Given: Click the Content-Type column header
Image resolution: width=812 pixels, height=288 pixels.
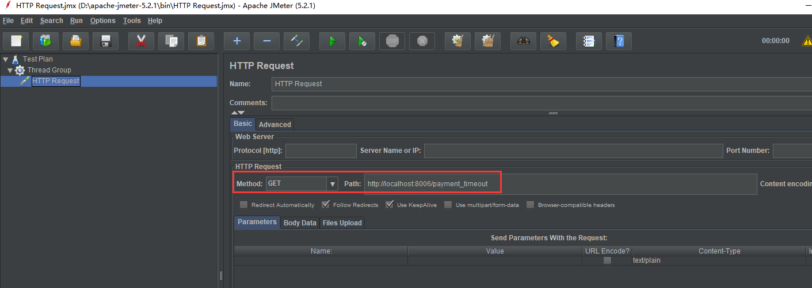Looking at the screenshot, I should (x=719, y=251).
